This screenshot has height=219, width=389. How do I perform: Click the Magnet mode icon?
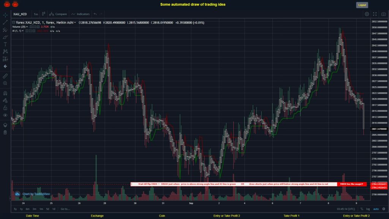(5, 93)
